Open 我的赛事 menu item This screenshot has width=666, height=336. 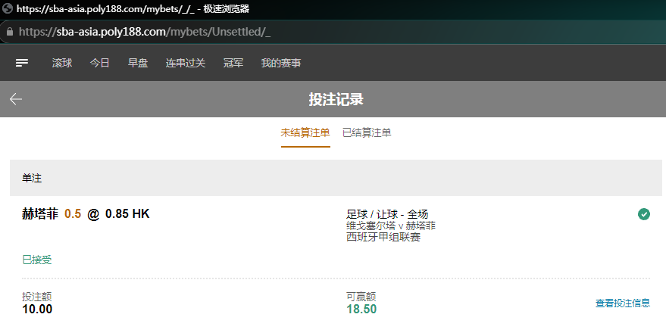(x=281, y=63)
